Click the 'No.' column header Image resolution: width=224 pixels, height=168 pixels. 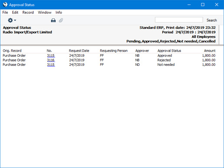49,51
